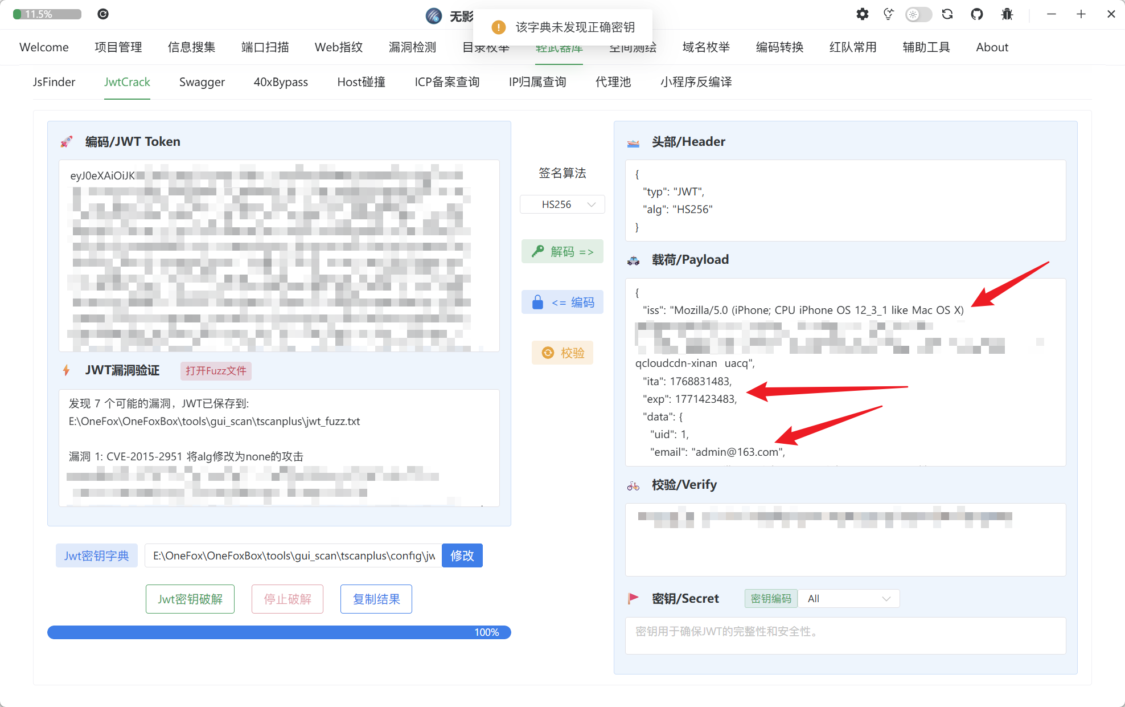1125x707 pixels.
Task: Click the bug report icon
Action: (x=1007, y=14)
